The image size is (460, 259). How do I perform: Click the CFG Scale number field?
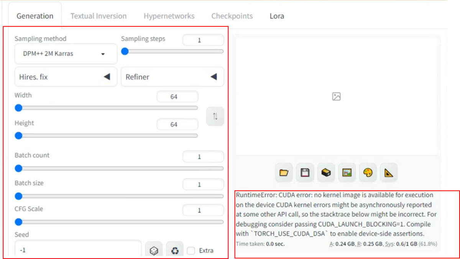pos(203,210)
